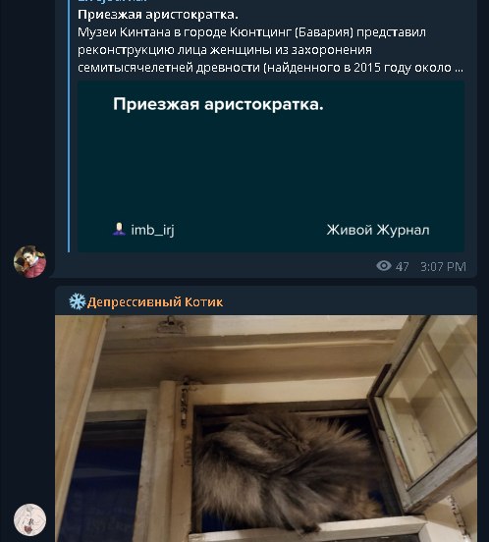489x542 pixels.
Task: Click the blue vertical link preview bar
Action: [69, 126]
